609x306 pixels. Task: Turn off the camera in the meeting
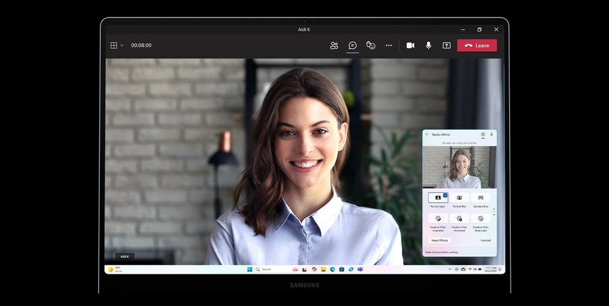tap(410, 46)
